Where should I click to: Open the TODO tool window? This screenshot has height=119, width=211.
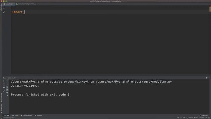click(x=15, y=115)
